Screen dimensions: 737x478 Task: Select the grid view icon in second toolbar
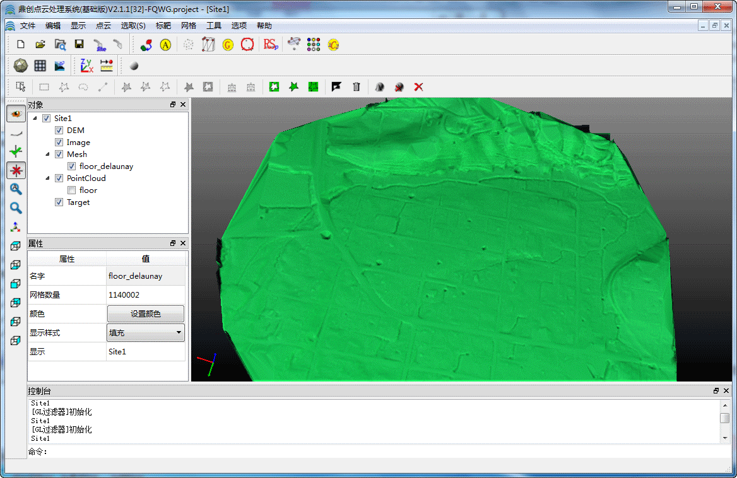coord(40,66)
